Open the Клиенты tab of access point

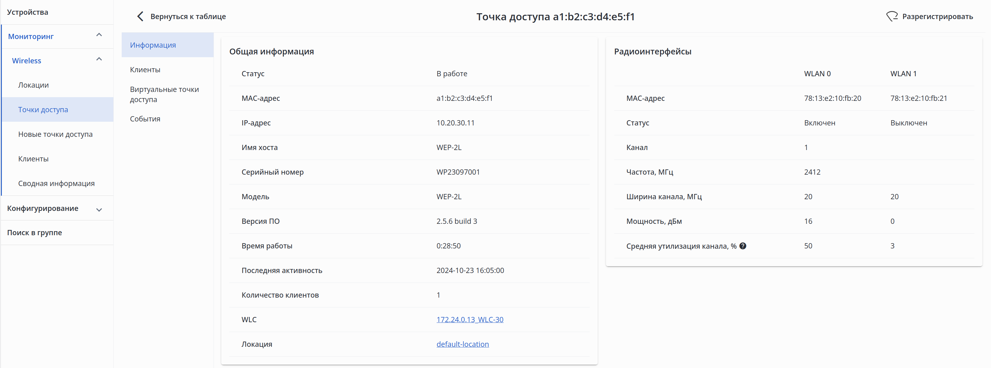tap(145, 70)
